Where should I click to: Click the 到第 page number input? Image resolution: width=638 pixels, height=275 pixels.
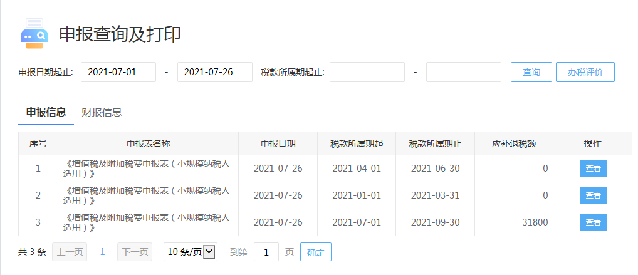pos(266,252)
